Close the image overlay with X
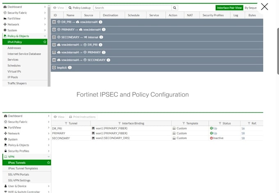This screenshot has height=193, width=279. [264, 7]
